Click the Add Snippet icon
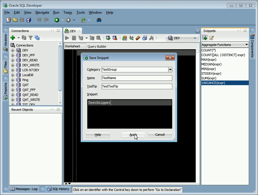Viewport: 258px width, 195px height. tap(205, 38)
